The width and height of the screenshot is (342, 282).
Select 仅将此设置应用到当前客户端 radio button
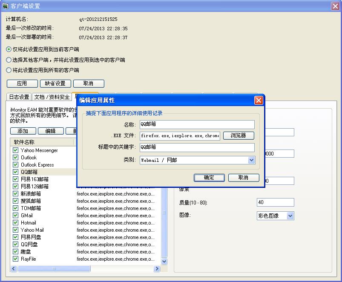[9, 49]
